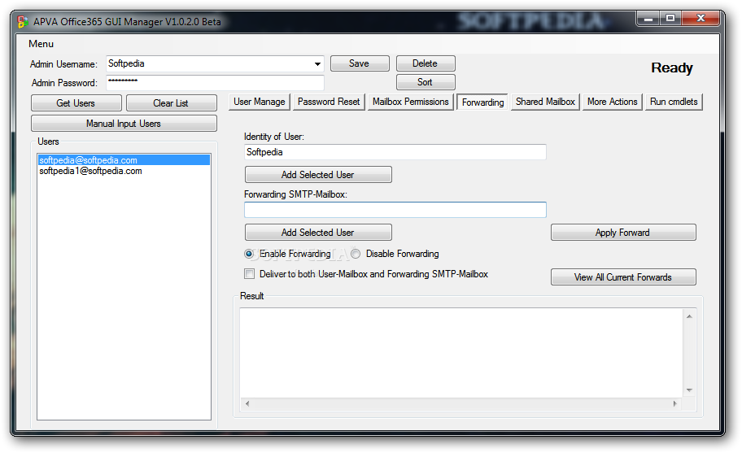
Task: Click Get Users button
Action: 76,103
